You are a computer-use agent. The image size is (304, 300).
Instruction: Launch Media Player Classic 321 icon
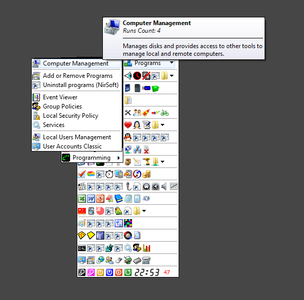click(x=82, y=186)
